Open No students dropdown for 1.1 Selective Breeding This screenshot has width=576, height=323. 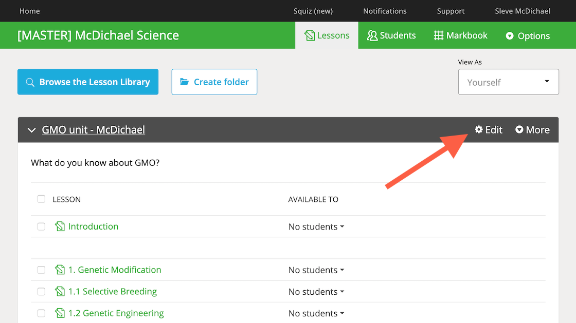(x=316, y=292)
